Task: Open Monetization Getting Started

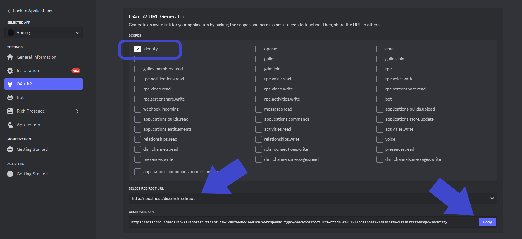Action: pyautogui.click(x=44, y=149)
